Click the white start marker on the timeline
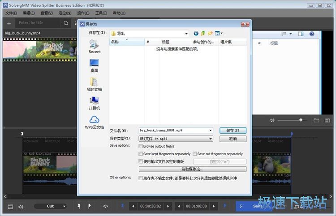 22,134
